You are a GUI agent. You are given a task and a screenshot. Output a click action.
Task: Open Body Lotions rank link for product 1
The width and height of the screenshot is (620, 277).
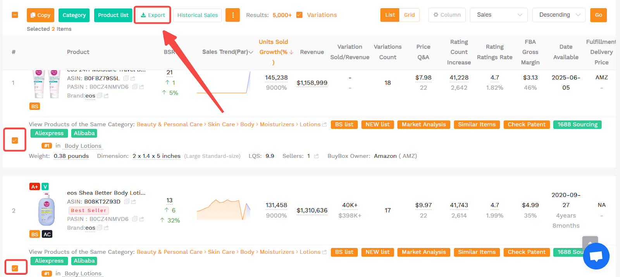[83, 146]
